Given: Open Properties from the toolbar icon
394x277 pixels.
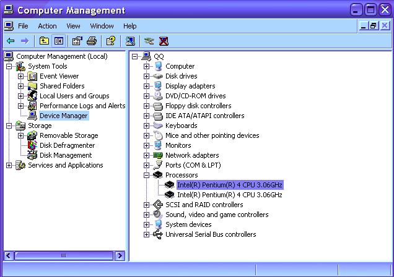Looking at the screenshot, I should tap(77, 41).
